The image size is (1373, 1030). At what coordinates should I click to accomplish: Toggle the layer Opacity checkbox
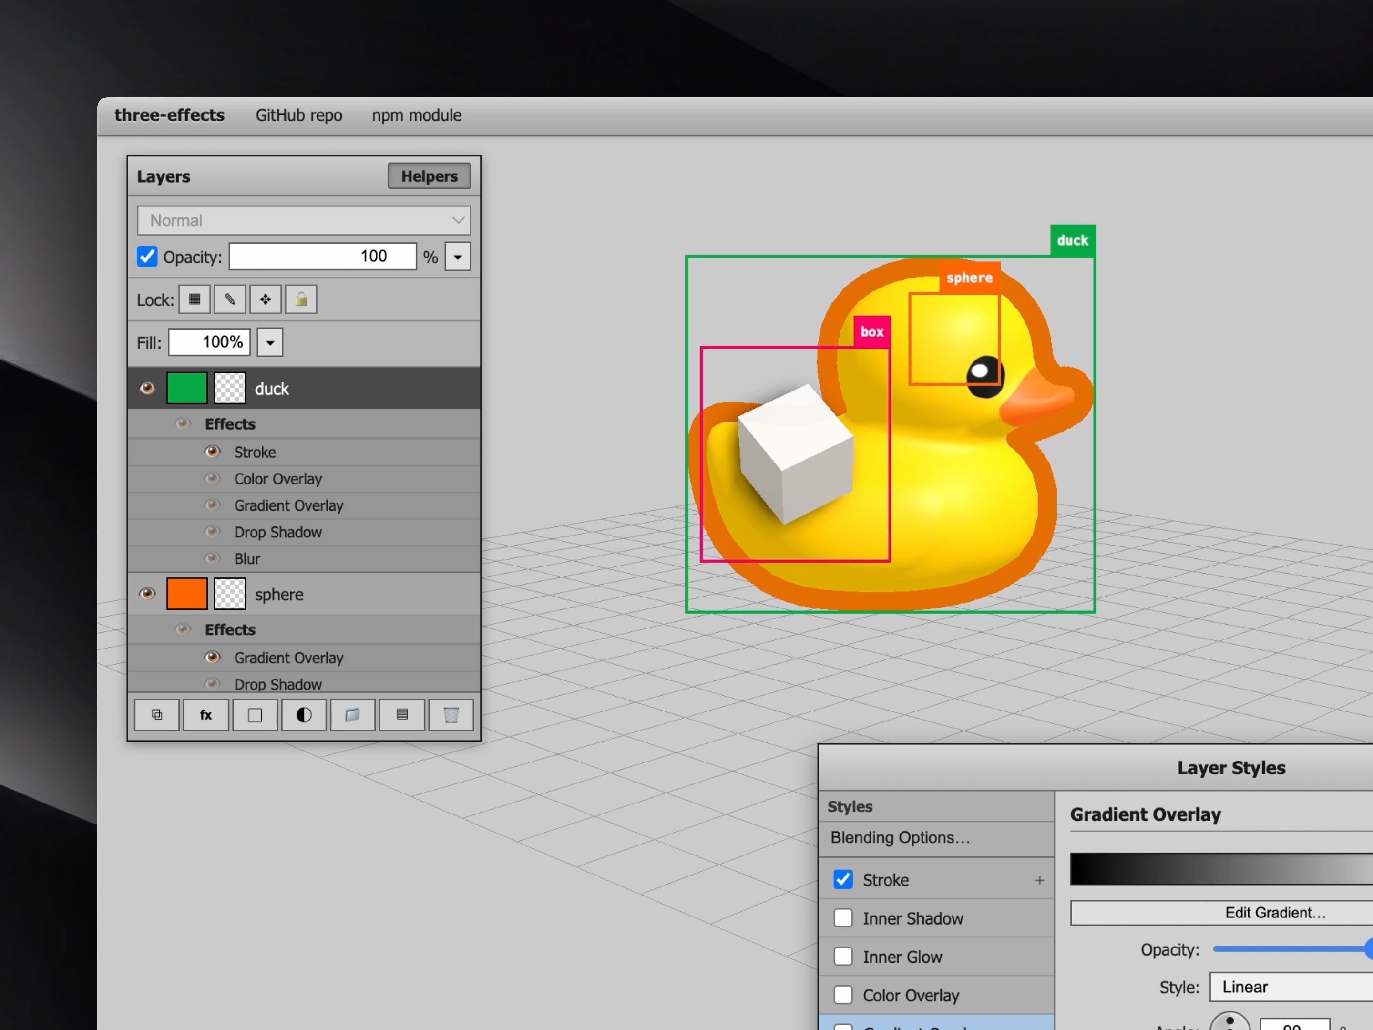(x=147, y=257)
